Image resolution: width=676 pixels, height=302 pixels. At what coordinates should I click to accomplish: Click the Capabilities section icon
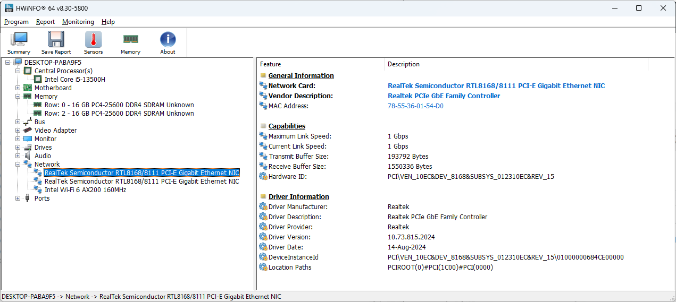click(263, 126)
